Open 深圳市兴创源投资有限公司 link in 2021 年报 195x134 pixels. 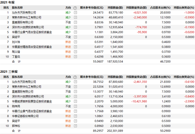click(x=28, y=27)
